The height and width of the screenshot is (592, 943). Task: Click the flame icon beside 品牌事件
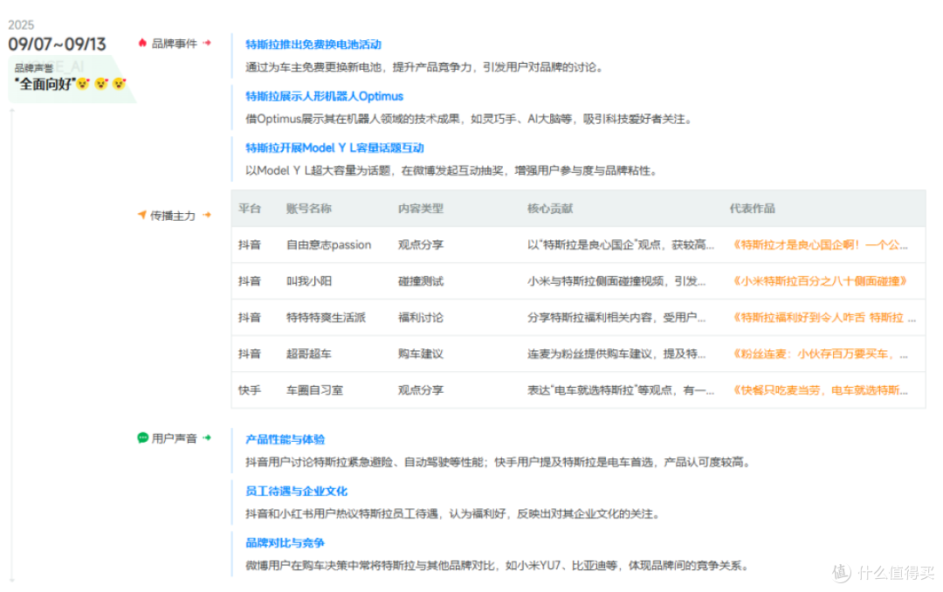pyautogui.click(x=142, y=43)
